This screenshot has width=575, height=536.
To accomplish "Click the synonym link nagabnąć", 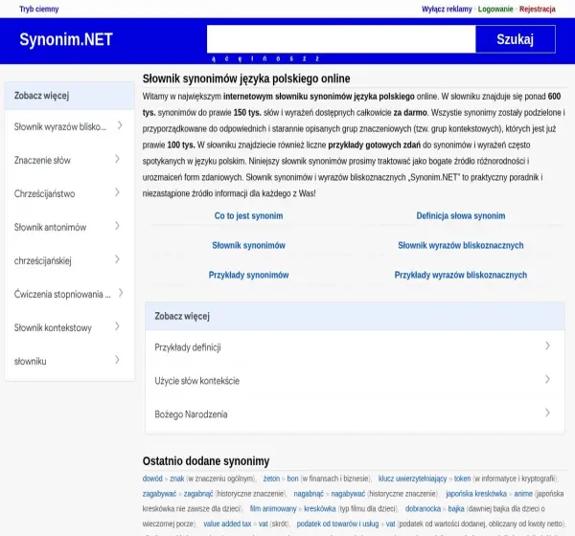I will tap(309, 494).
